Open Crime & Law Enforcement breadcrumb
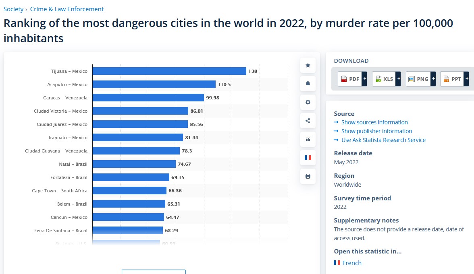The height and width of the screenshot is (274, 474). [67, 9]
